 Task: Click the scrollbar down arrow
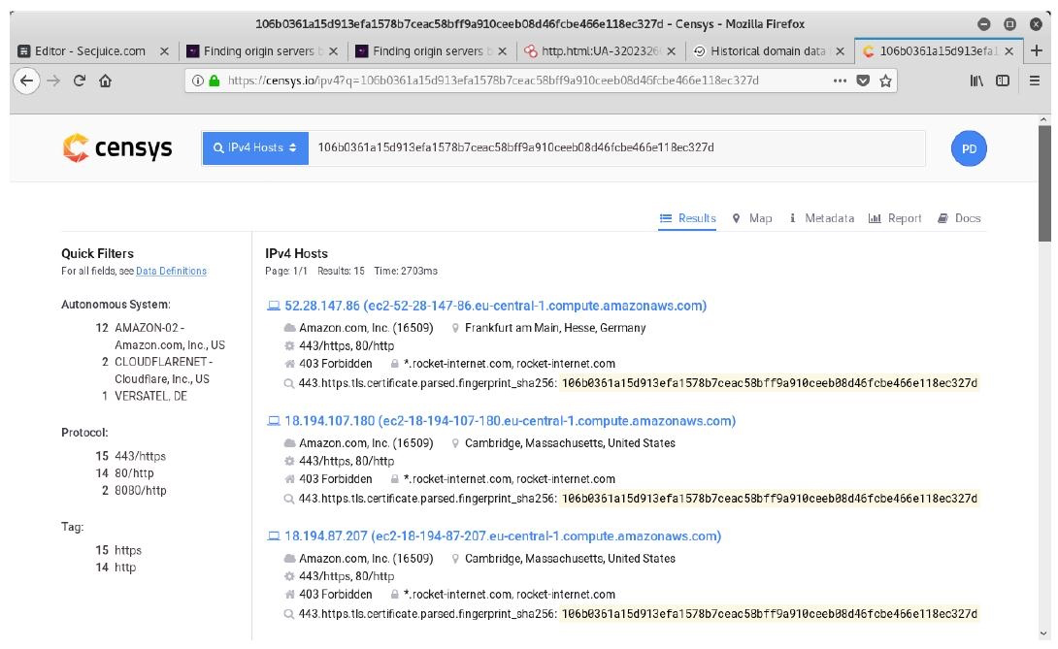point(1044,633)
